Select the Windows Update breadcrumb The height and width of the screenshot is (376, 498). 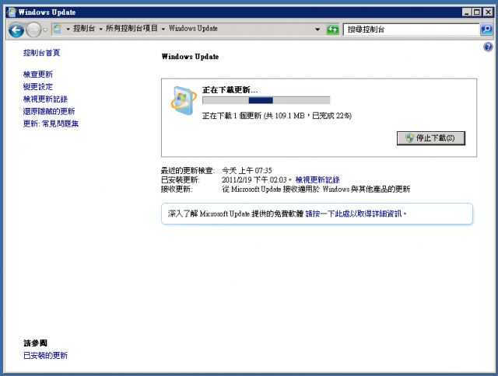coord(193,28)
